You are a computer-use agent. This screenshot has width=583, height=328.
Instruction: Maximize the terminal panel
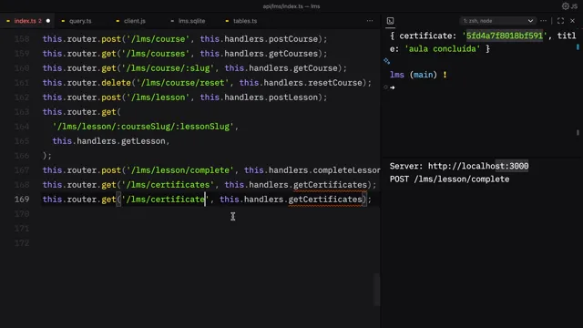coord(560,21)
